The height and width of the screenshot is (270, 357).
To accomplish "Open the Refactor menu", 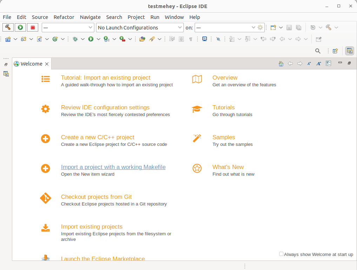I will pos(64,17).
